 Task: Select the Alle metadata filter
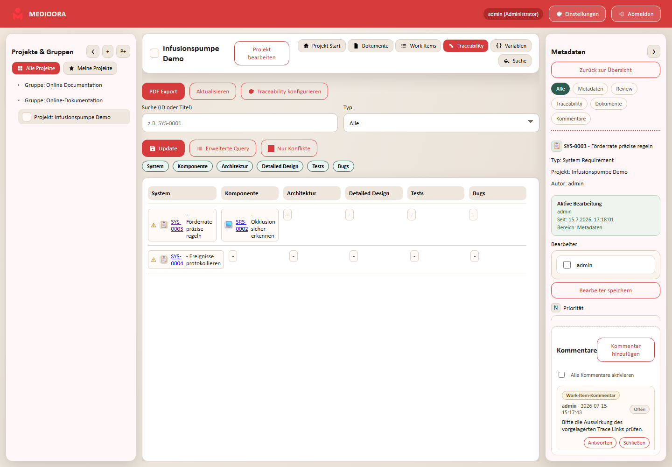pos(560,89)
